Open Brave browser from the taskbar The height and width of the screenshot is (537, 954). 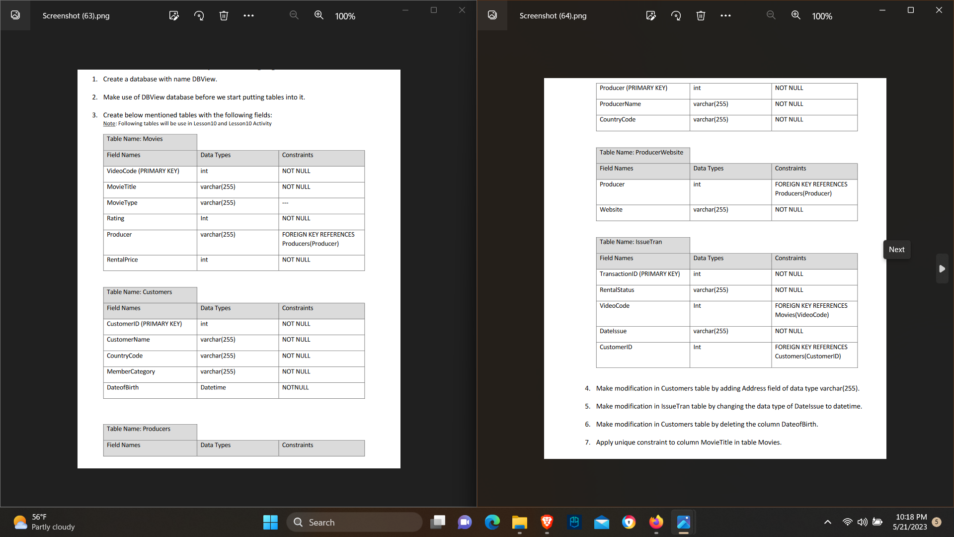[x=547, y=522]
